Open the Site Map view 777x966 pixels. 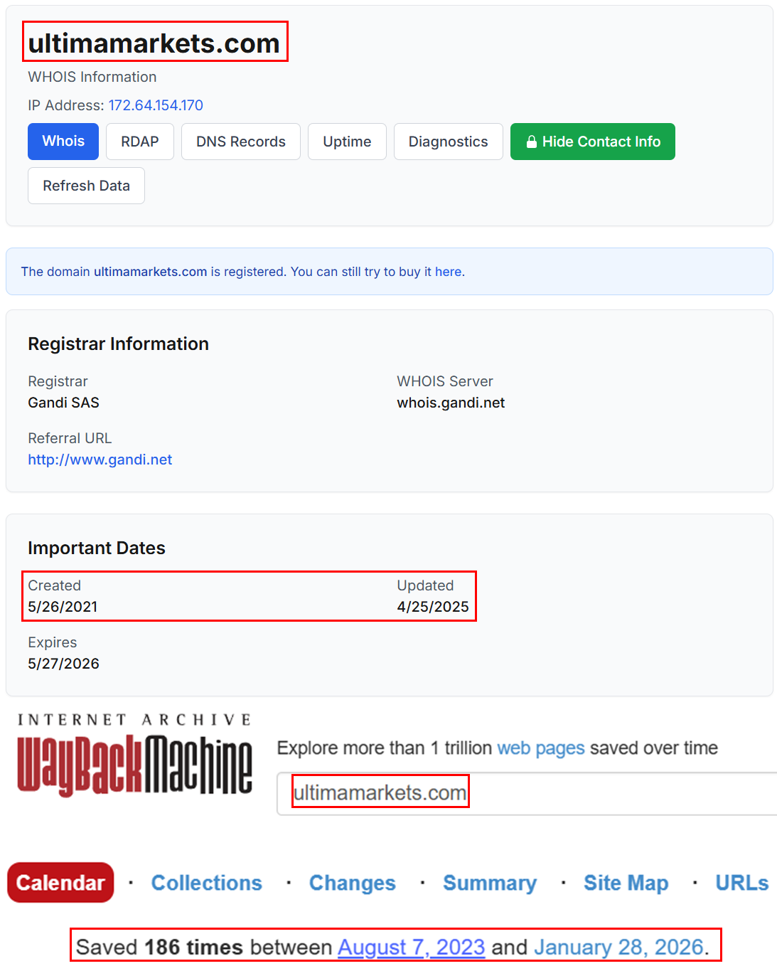click(625, 882)
